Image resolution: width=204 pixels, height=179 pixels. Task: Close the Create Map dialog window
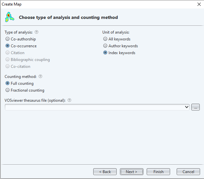(199, 4)
